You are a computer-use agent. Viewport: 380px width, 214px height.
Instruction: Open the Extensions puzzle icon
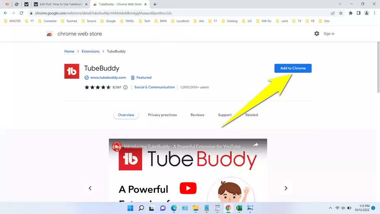click(x=350, y=13)
